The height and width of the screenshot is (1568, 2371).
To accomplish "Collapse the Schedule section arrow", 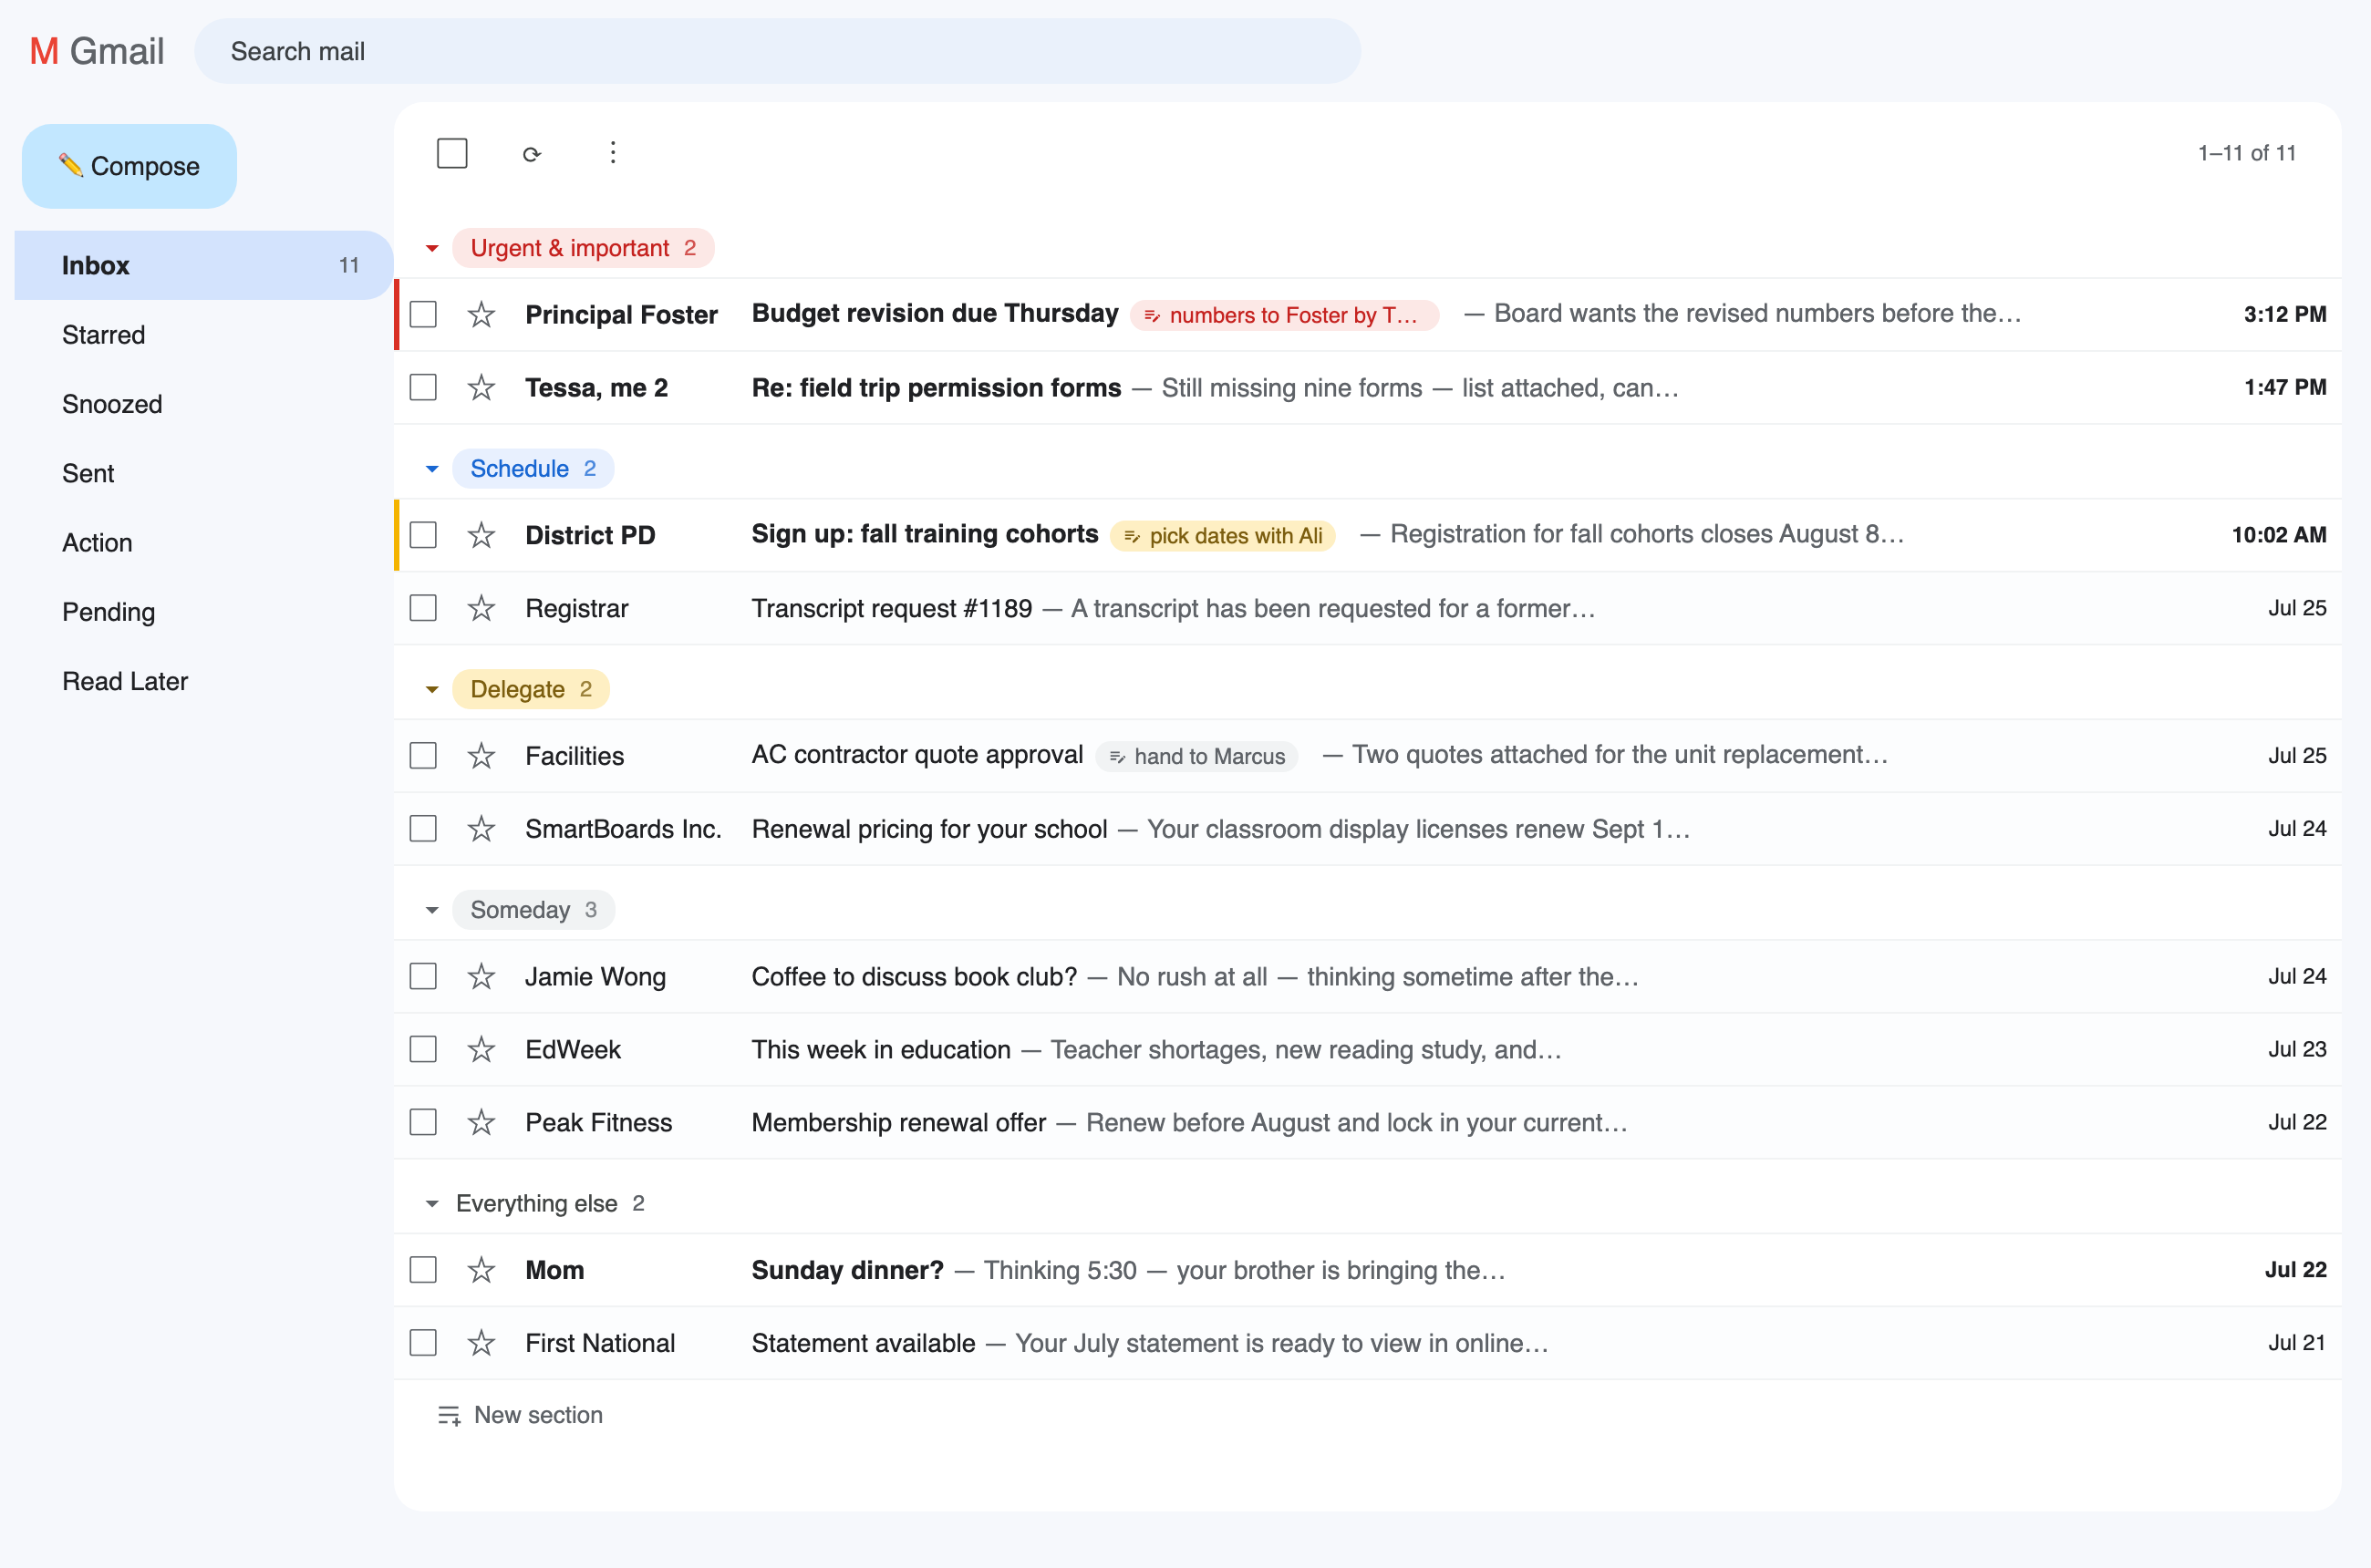I will point(432,469).
